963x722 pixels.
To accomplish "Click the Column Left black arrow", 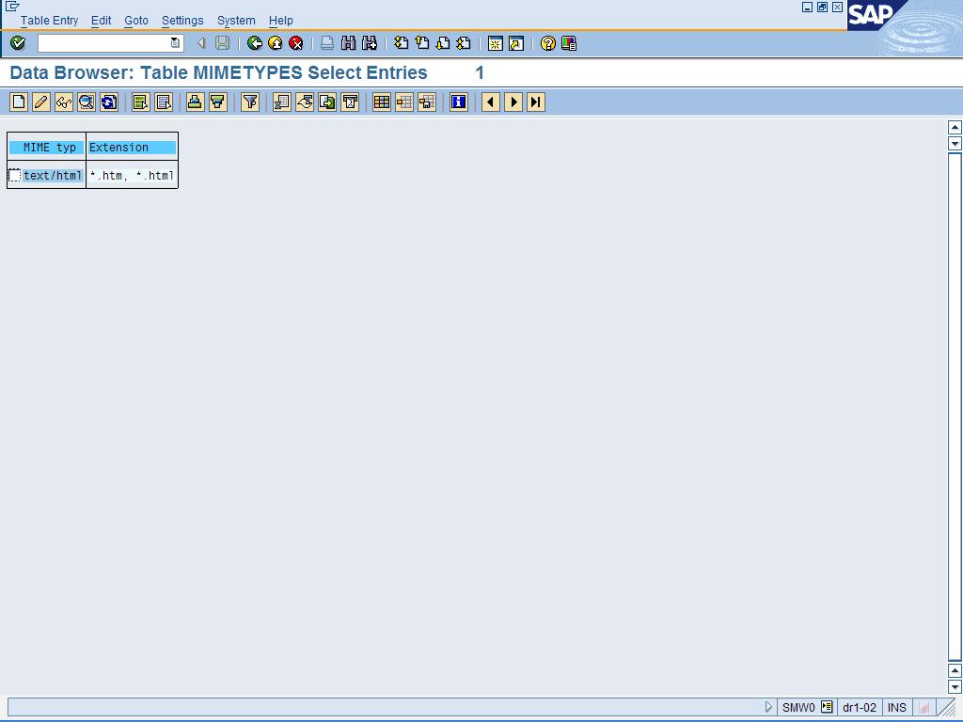I will (491, 102).
